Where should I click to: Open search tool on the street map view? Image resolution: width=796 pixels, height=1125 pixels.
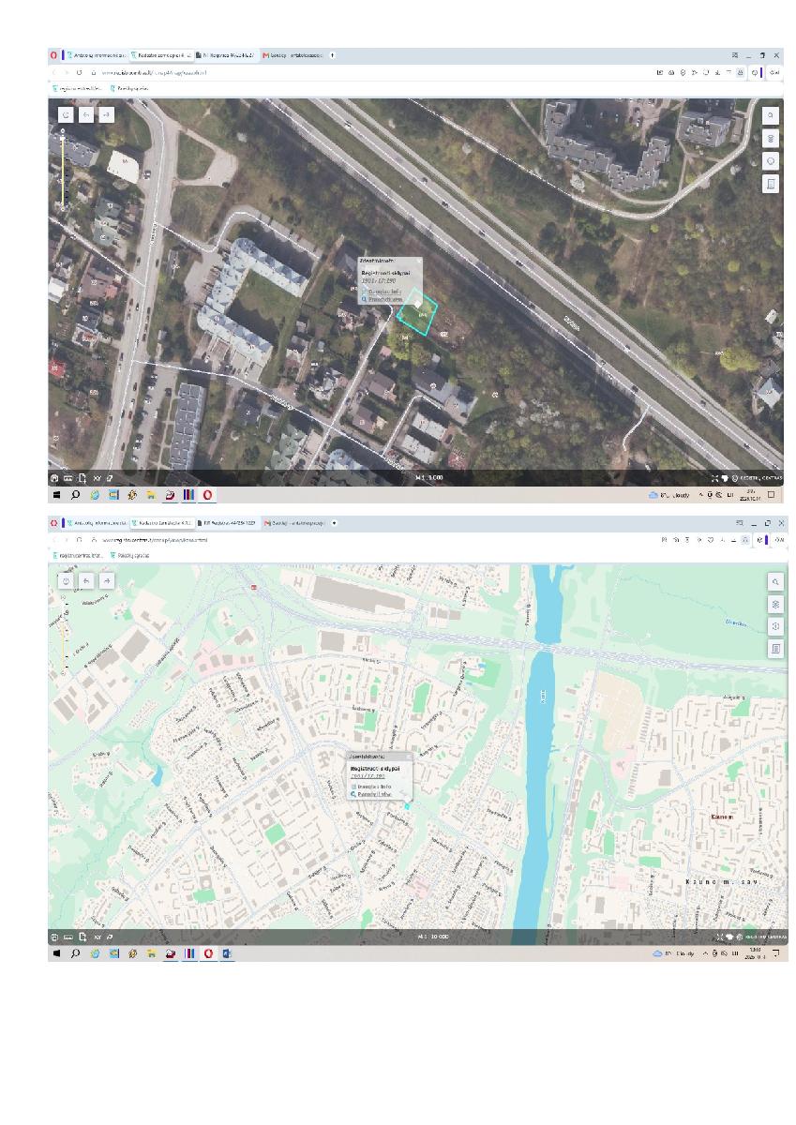pyautogui.click(x=776, y=581)
